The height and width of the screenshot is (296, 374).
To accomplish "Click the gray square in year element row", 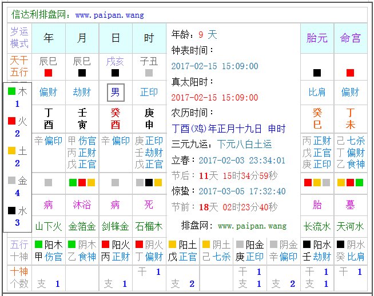I will (49, 183).
